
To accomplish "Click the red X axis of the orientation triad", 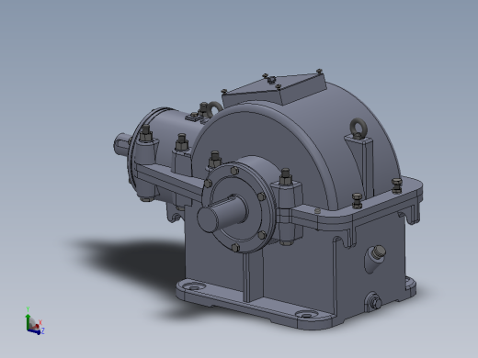I will pyautogui.click(x=37, y=326).
